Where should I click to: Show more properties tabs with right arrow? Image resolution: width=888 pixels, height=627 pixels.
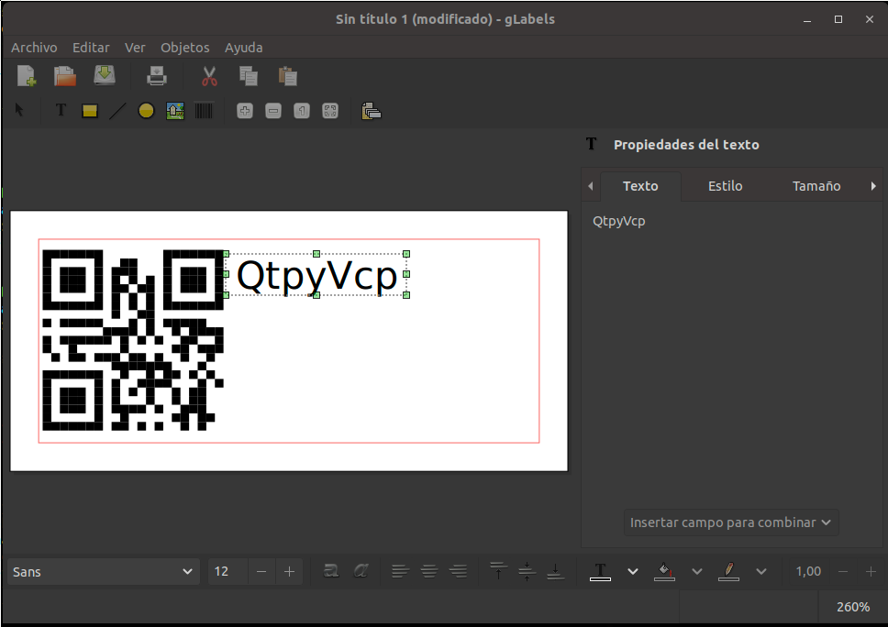873,185
